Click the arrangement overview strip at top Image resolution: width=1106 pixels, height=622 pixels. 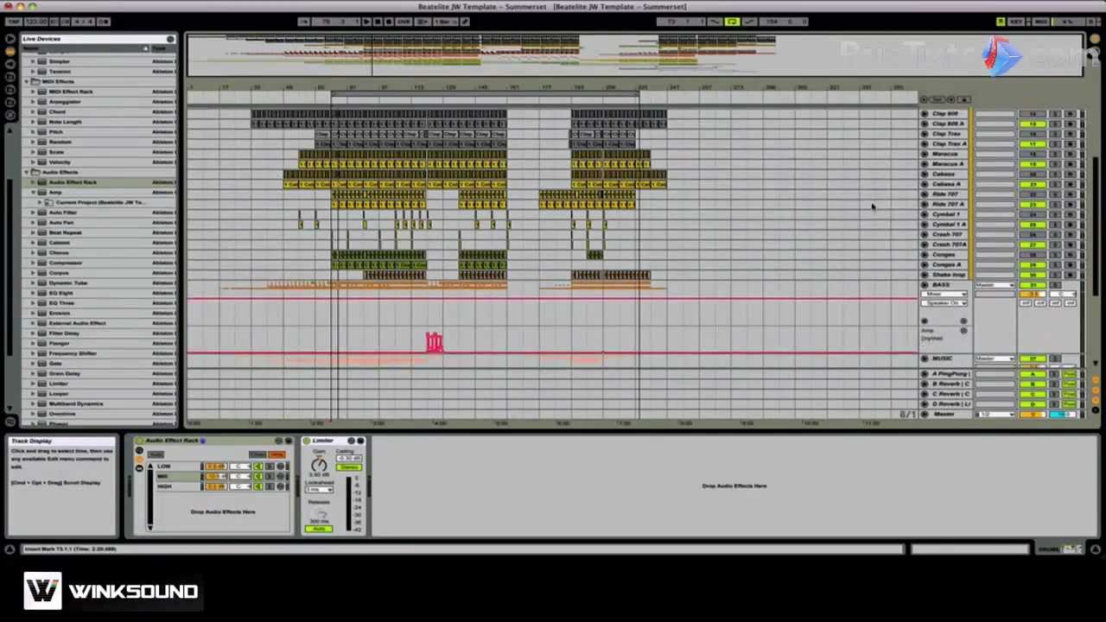pyautogui.click(x=635, y=54)
